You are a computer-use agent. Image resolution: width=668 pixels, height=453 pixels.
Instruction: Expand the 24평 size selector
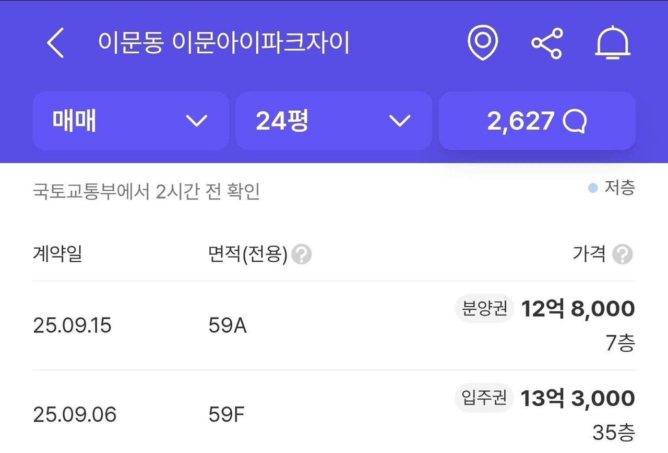coord(333,121)
